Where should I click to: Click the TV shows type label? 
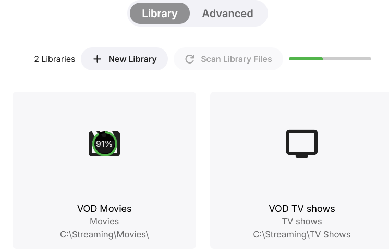point(302,221)
